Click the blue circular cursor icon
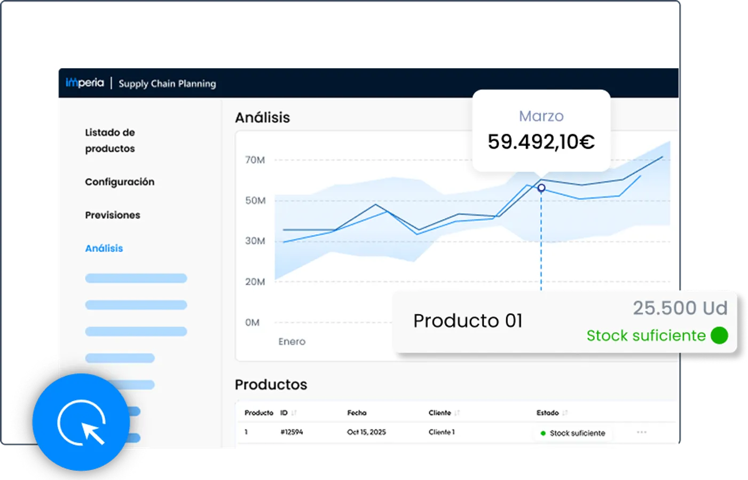This screenshot has width=748, height=480. click(81, 422)
